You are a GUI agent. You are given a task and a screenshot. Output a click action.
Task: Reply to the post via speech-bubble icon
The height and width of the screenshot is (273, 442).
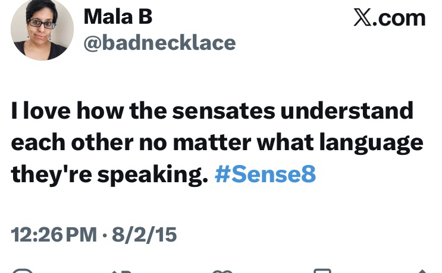(23, 271)
